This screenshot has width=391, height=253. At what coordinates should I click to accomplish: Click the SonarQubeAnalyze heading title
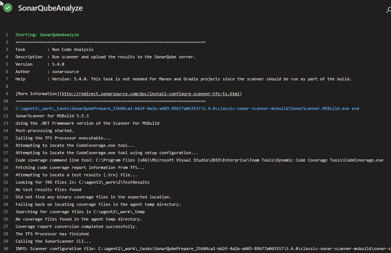point(50,8)
